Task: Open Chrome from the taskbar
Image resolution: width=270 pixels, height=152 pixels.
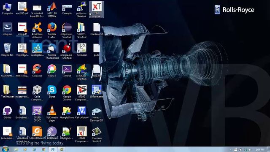Action: [43, 149]
